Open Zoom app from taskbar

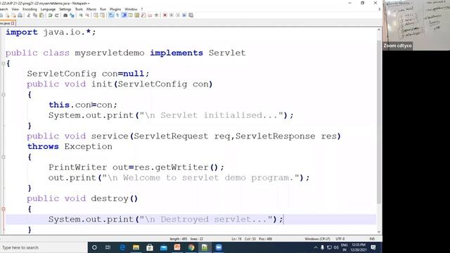[219, 247]
